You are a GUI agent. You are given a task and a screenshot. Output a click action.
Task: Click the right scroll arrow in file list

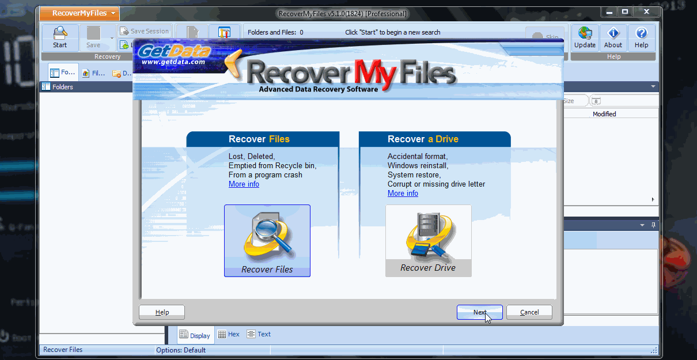point(653,199)
